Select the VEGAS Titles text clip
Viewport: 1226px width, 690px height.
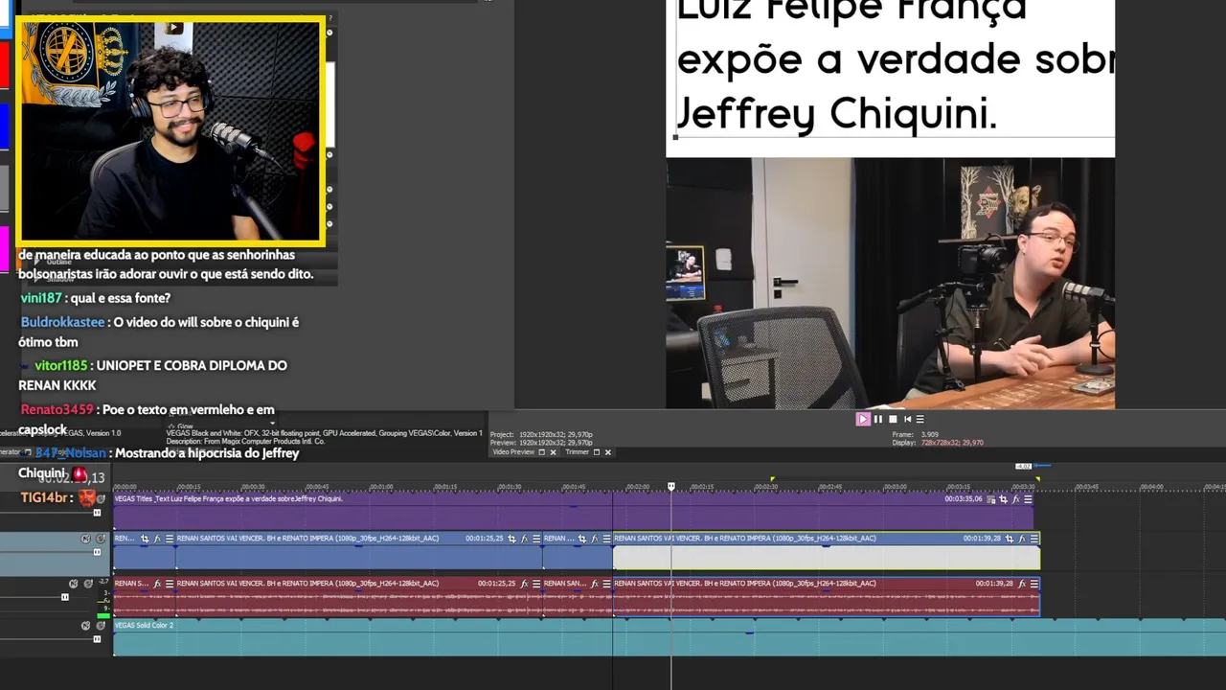coord(573,510)
